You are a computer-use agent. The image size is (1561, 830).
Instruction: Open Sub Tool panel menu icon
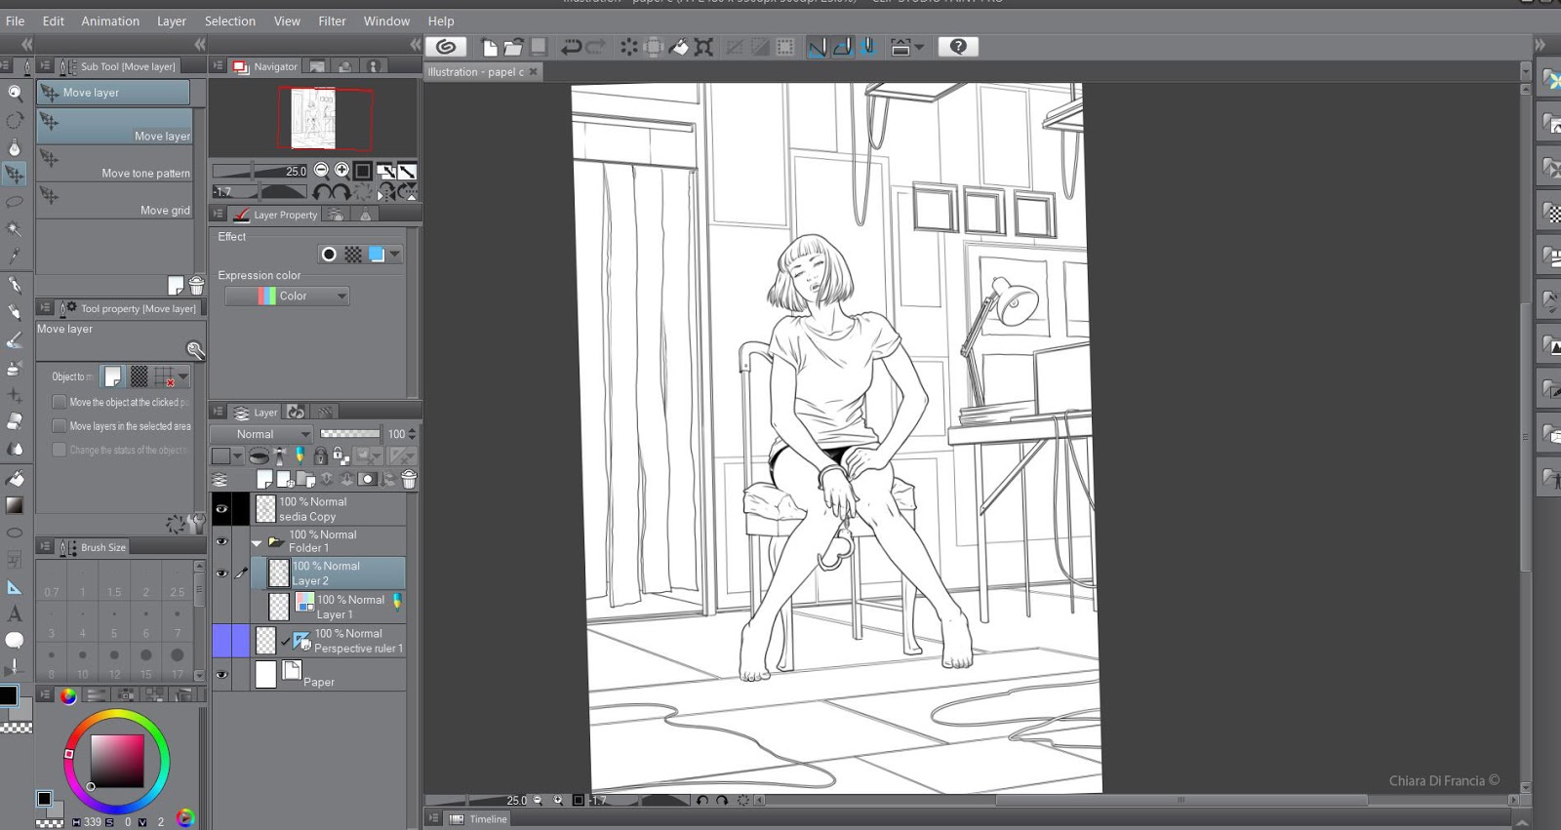[x=45, y=66]
